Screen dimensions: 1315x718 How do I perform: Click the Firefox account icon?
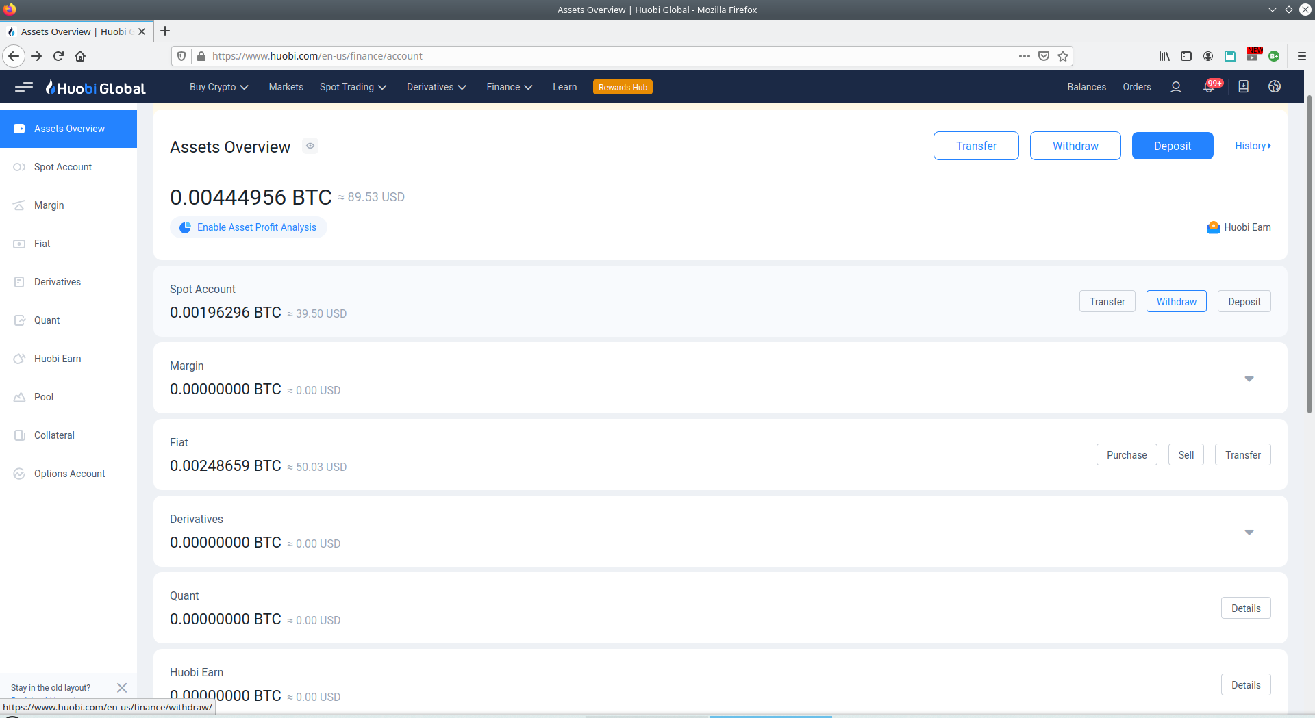pyautogui.click(x=1208, y=56)
